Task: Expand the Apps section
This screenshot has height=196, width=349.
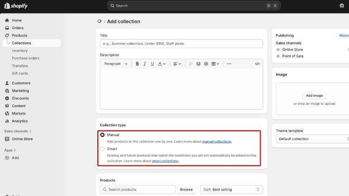Action: point(10,150)
